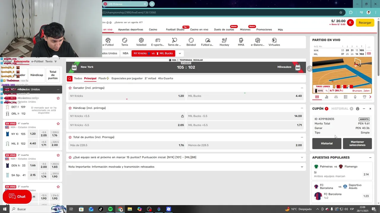This screenshot has height=213, width=380.
Task: Open the commentary microphone icon
Action: coord(355,97)
